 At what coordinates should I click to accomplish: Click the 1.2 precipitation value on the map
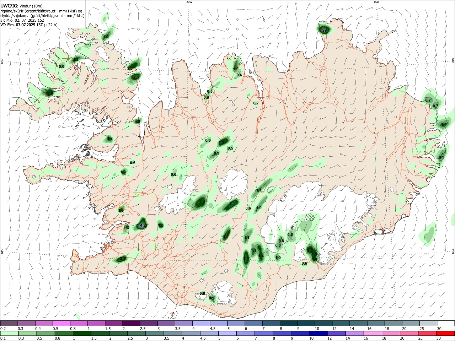coord(110,139)
